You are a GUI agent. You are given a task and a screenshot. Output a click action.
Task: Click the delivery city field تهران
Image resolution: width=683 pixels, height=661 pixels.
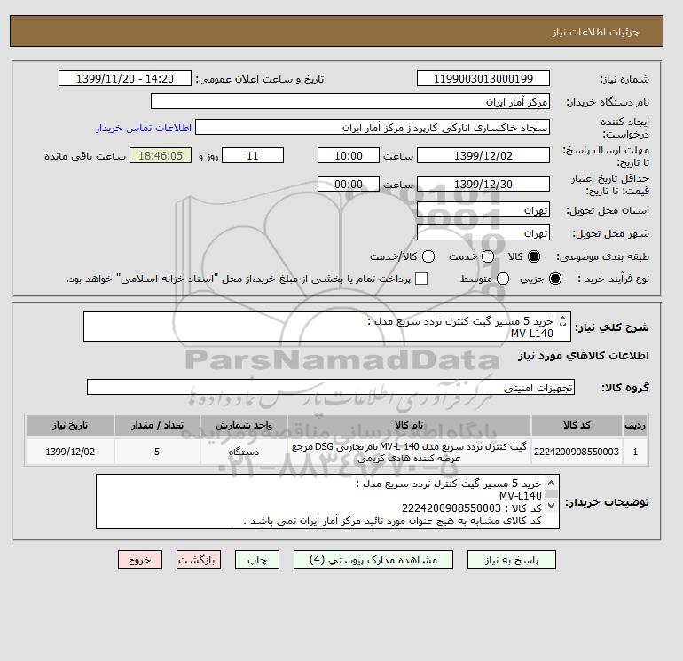(x=483, y=233)
